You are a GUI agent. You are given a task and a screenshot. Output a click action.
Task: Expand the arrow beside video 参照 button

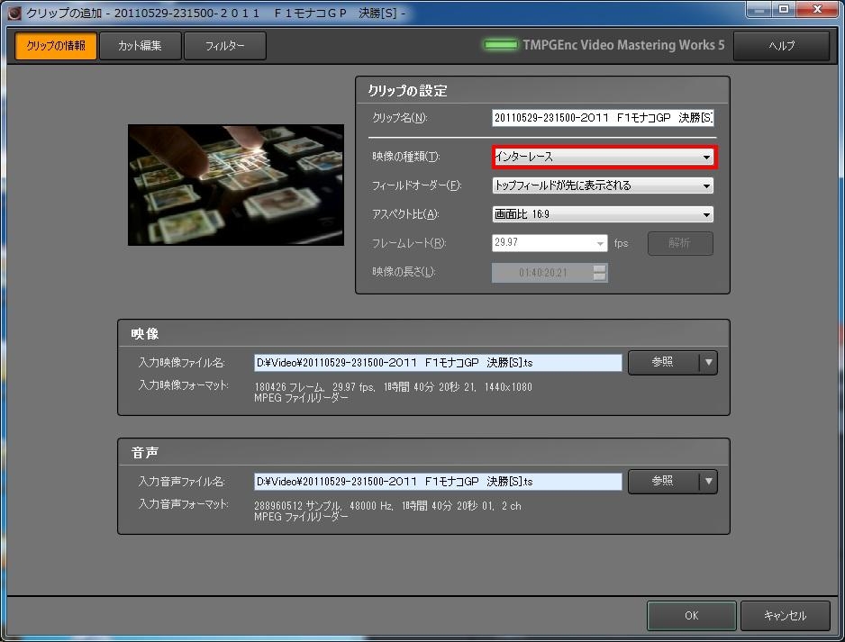click(x=709, y=362)
